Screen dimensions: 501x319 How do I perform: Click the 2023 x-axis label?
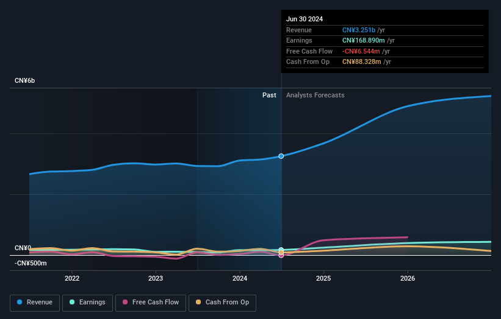(156, 278)
